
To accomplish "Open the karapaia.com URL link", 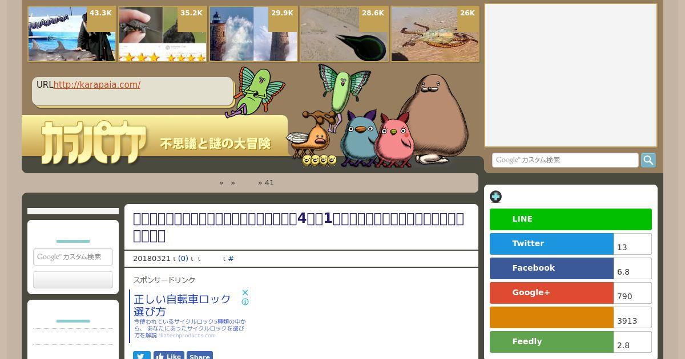I will point(97,85).
